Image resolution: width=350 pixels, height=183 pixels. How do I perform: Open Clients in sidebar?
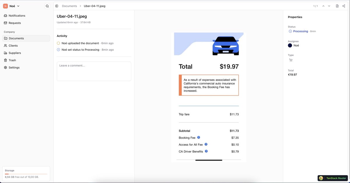coord(26,46)
